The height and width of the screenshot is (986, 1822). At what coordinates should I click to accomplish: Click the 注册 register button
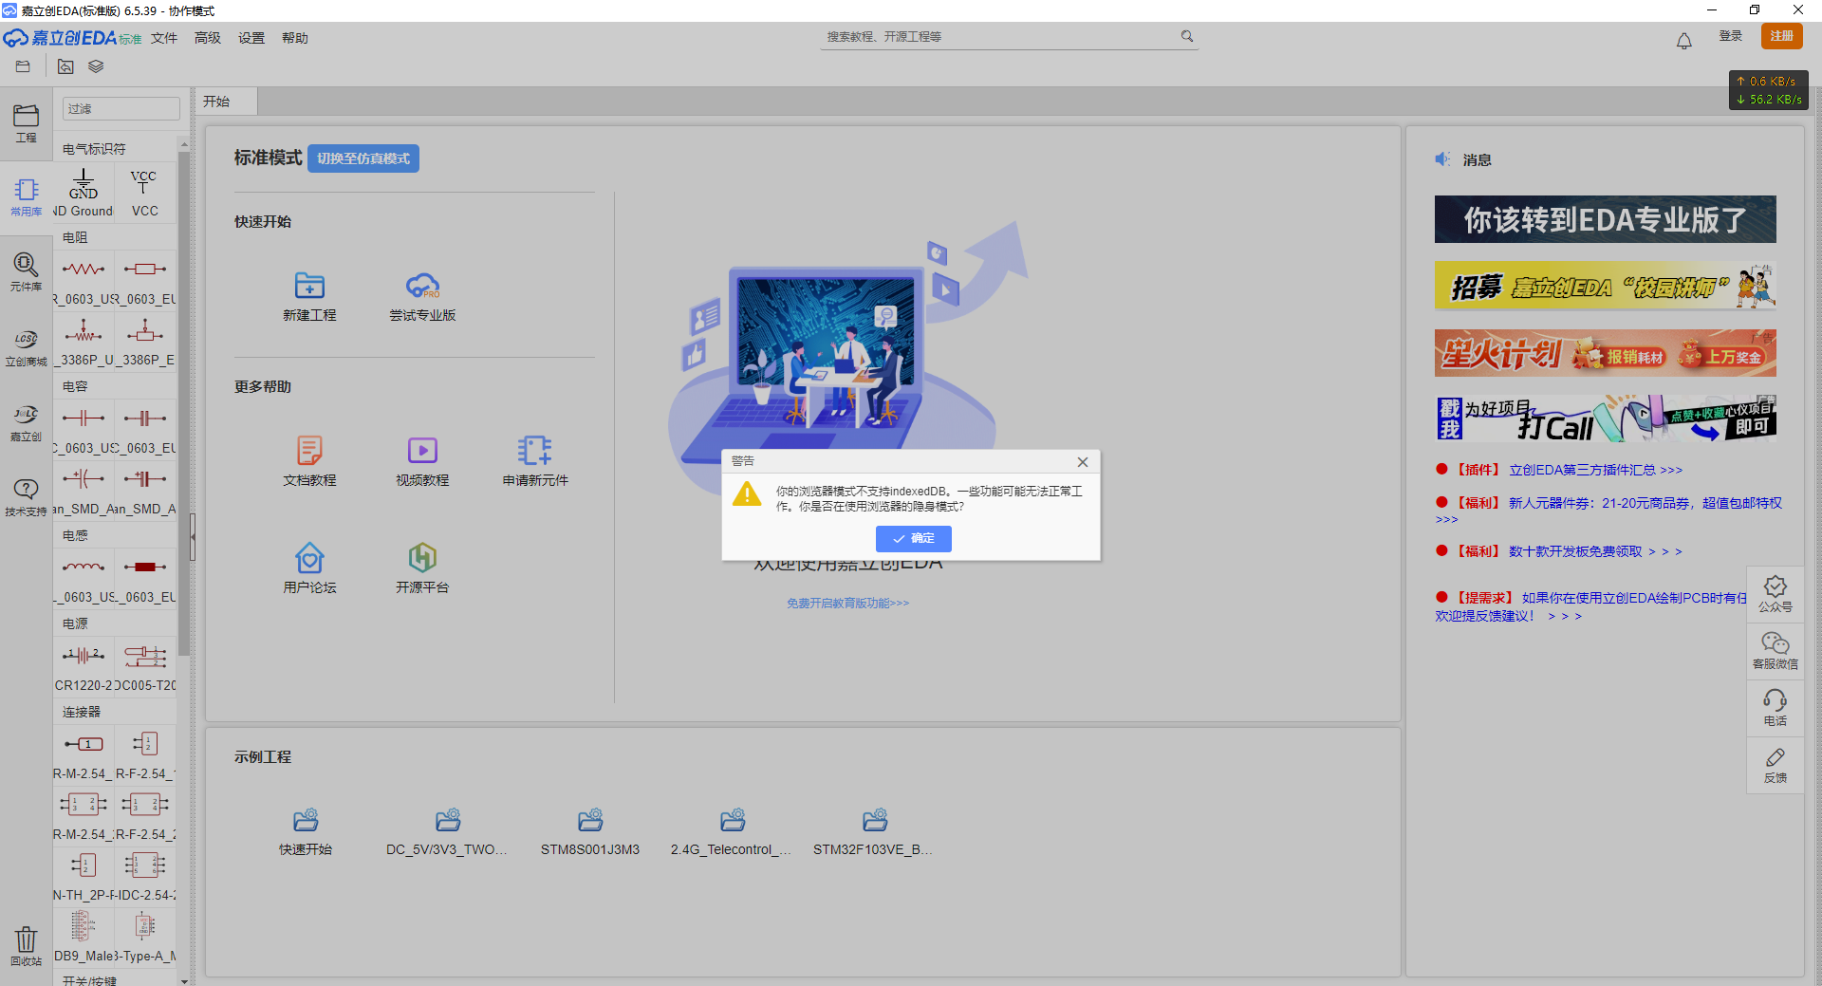[1781, 36]
